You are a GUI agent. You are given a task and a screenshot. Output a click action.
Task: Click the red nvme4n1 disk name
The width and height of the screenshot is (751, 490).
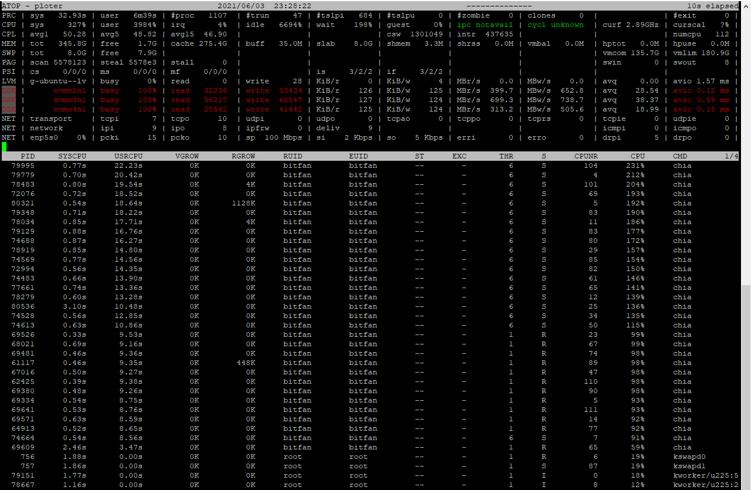point(70,109)
